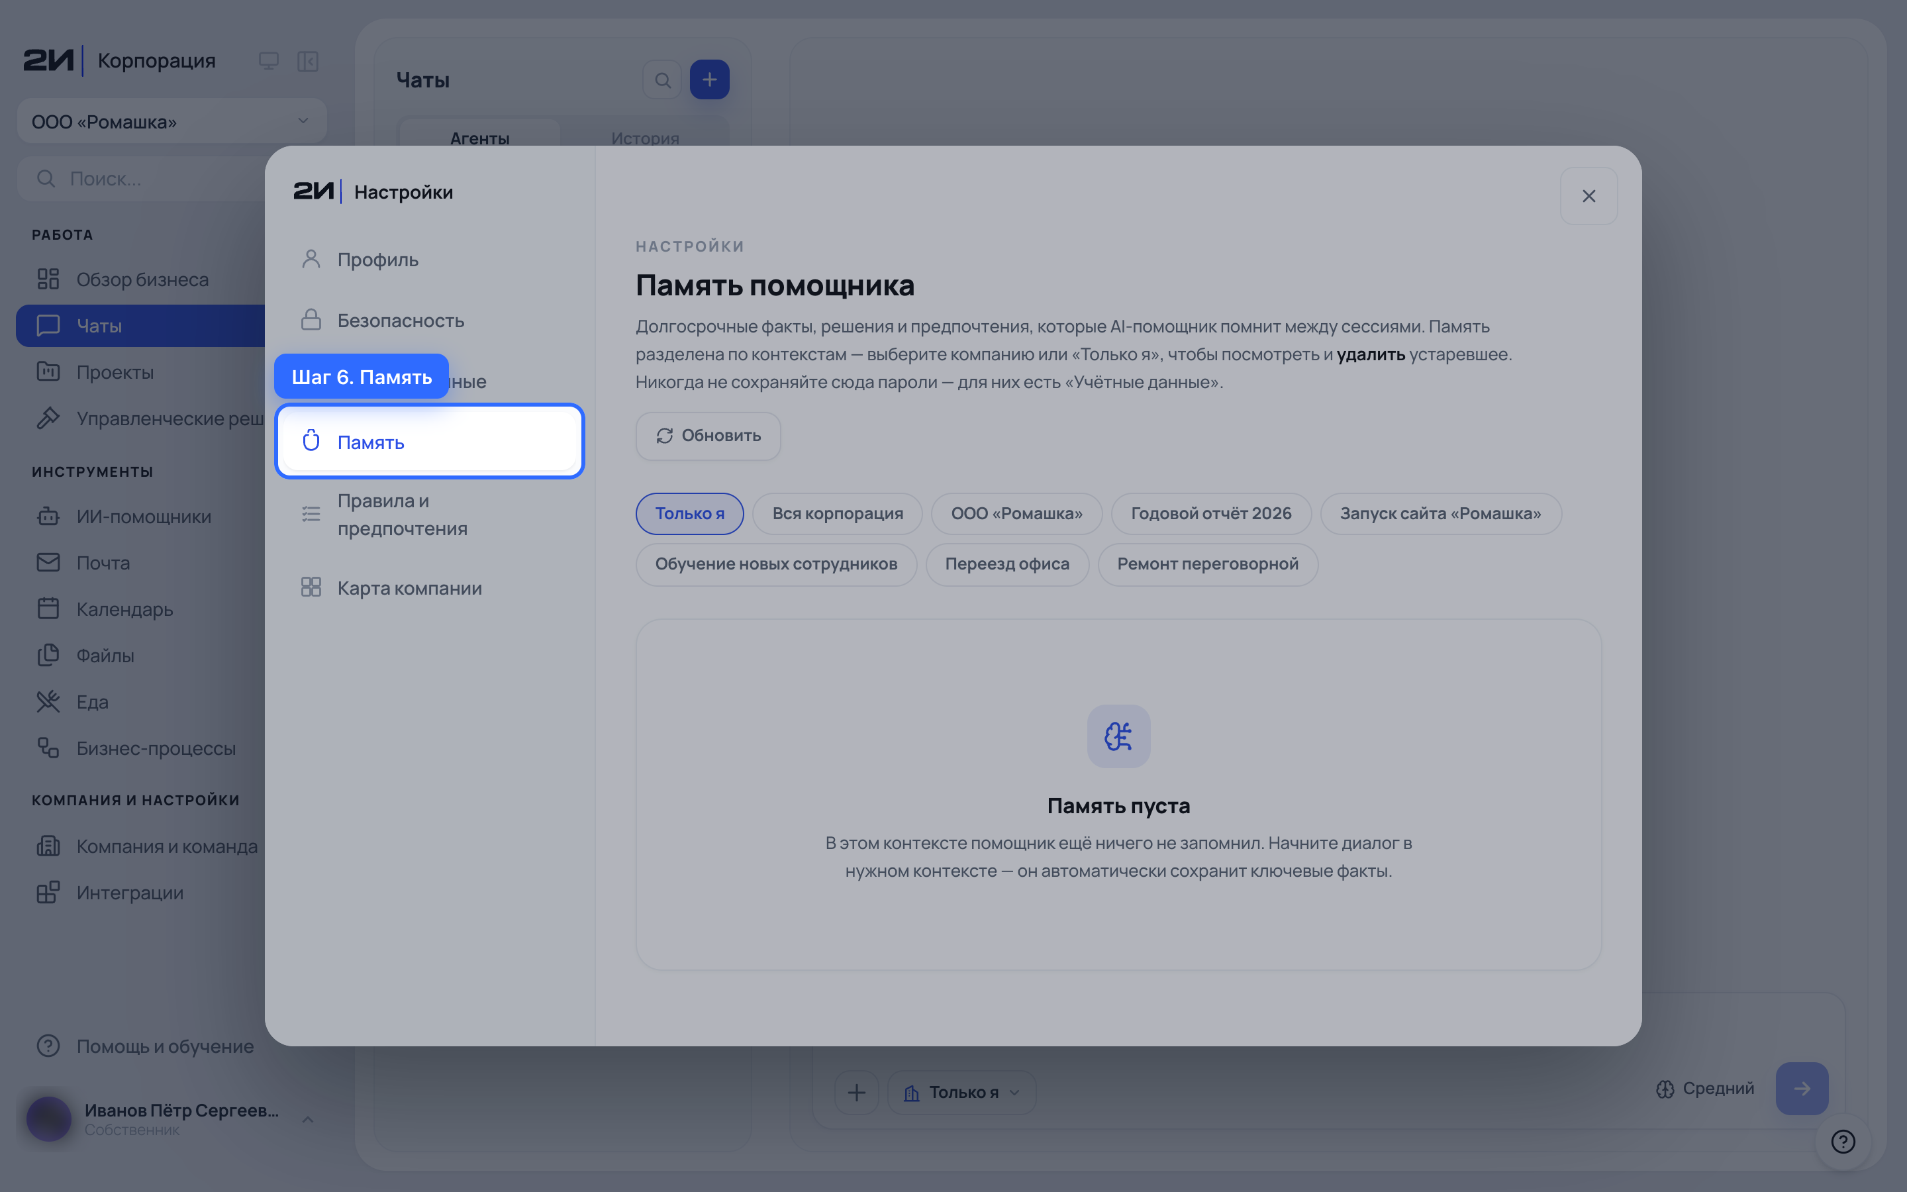Click the monitor icon beside Корпорация

click(x=269, y=62)
